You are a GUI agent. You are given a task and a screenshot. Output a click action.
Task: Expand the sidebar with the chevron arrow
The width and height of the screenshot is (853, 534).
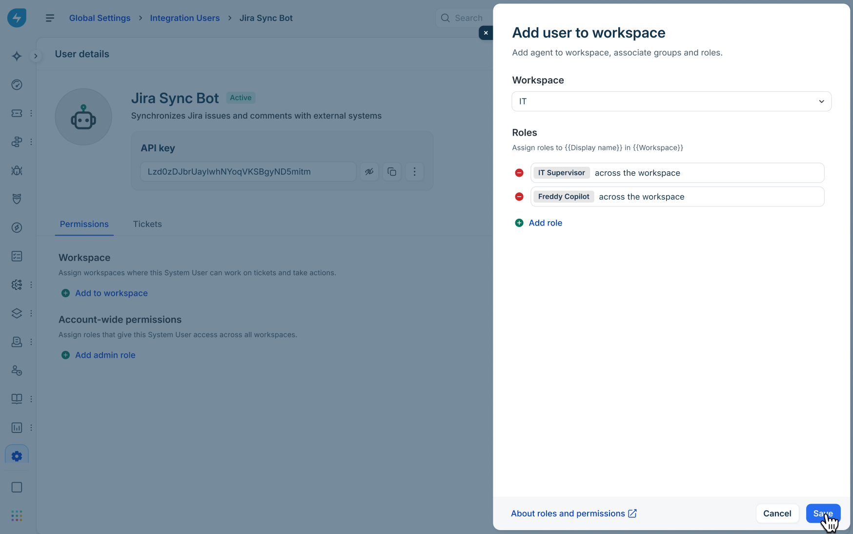pos(36,56)
